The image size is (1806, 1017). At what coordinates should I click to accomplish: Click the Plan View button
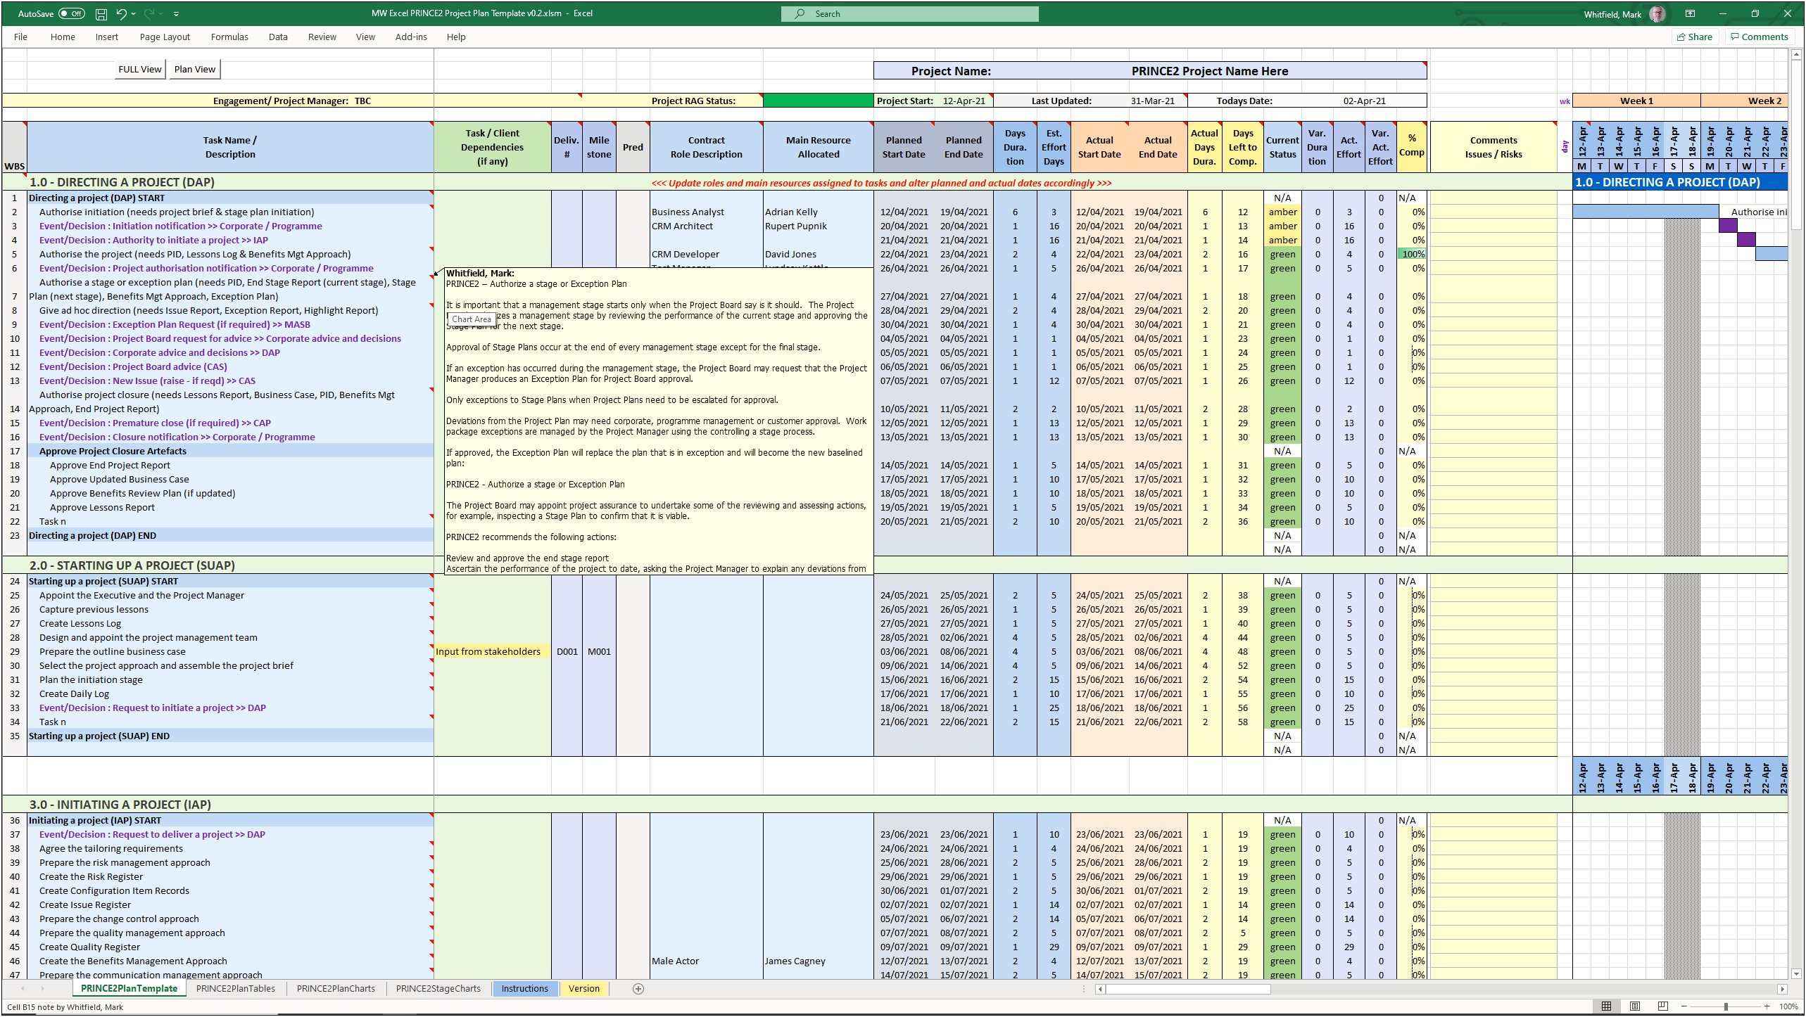tap(195, 69)
